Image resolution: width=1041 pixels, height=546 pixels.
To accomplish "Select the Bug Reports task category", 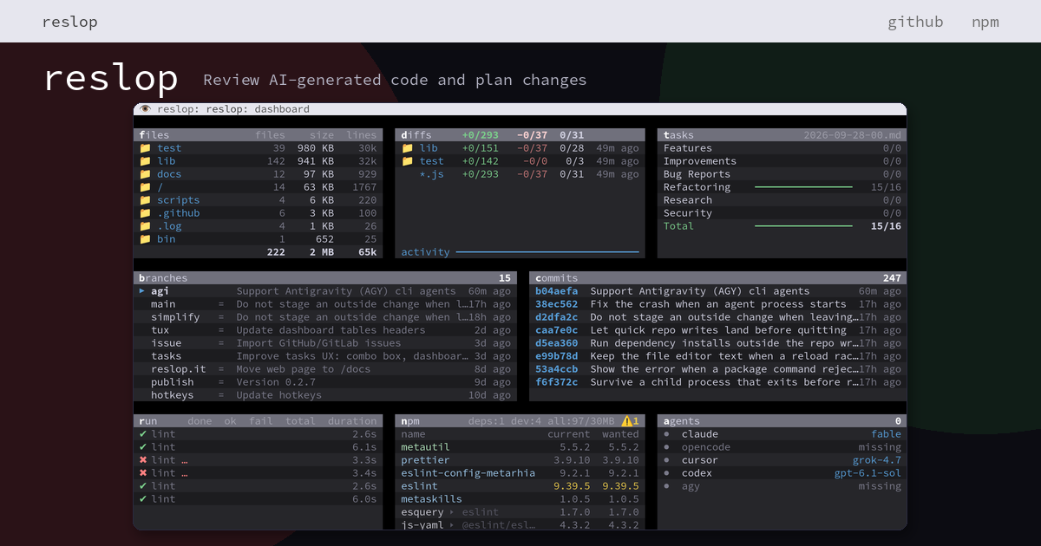I will pos(782,174).
